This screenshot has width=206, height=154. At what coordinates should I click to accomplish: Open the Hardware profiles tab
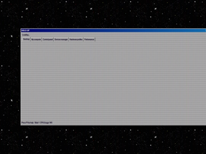(76, 40)
